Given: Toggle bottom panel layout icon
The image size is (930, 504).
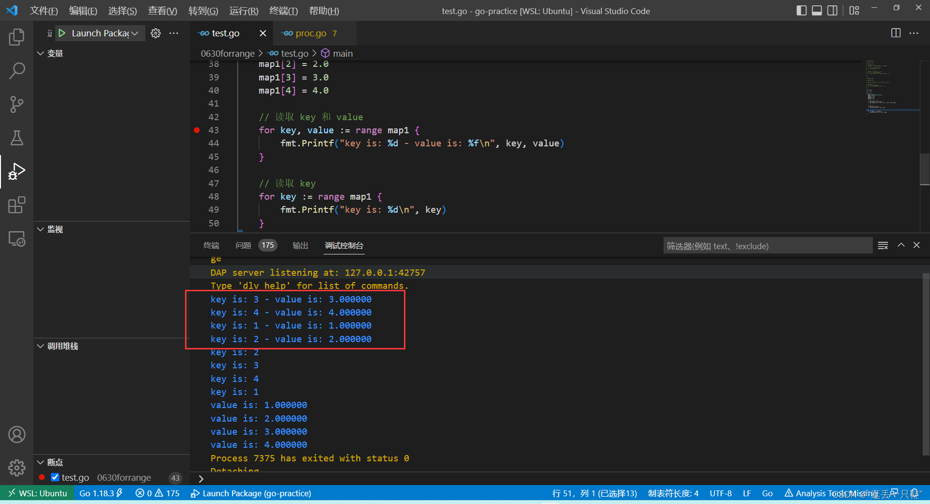Looking at the screenshot, I should click(x=817, y=11).
